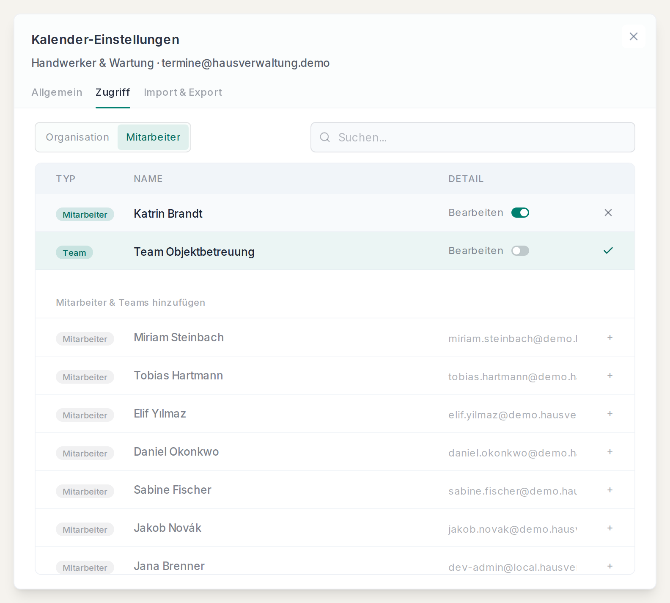Add Elif Yılmaz with the plus icon
Viewport: 670px width, 603px height.
(x=610, y=414)
